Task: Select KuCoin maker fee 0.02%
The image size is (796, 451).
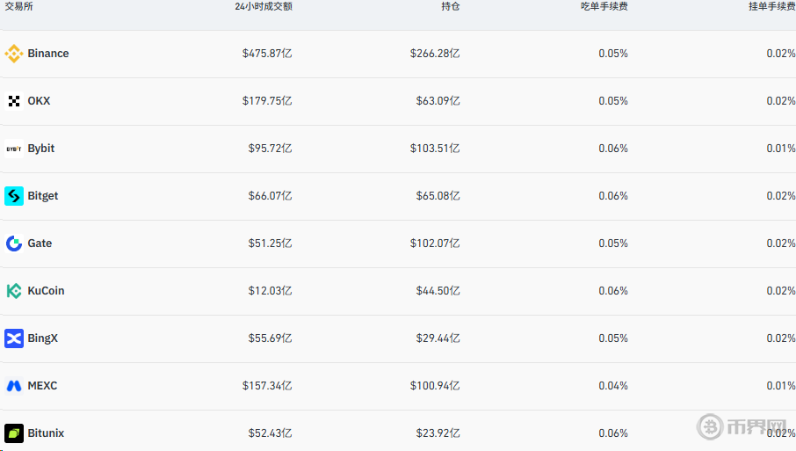Action: [781, 290]
